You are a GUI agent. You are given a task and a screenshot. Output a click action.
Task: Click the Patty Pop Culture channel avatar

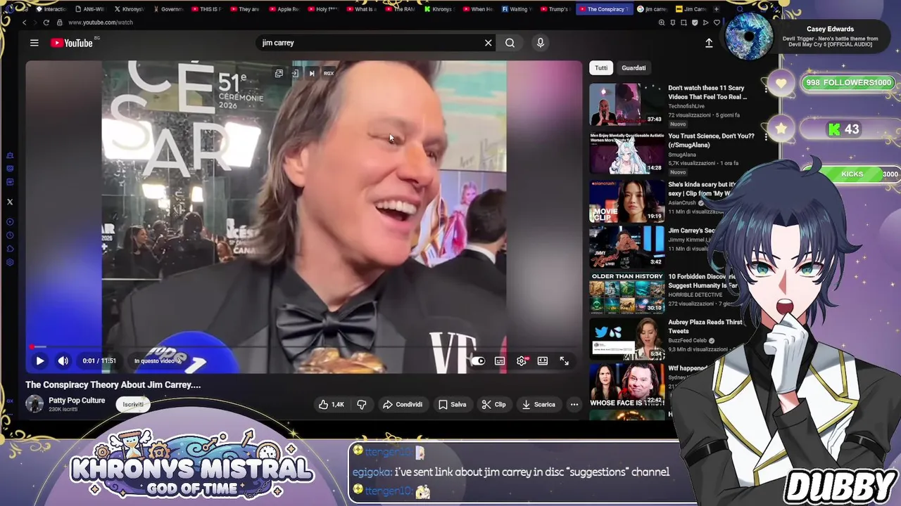(34, 403)
